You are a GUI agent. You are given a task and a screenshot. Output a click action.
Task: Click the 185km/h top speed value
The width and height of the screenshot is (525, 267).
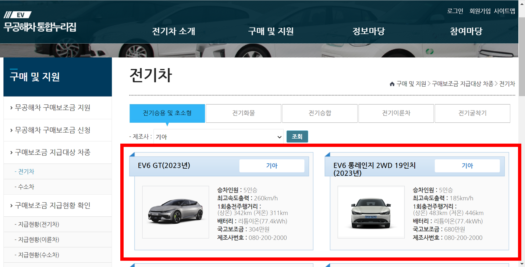point(461,198)
